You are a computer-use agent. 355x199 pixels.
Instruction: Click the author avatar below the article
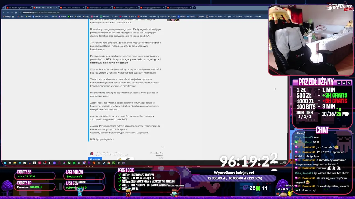tap(92, 154)
